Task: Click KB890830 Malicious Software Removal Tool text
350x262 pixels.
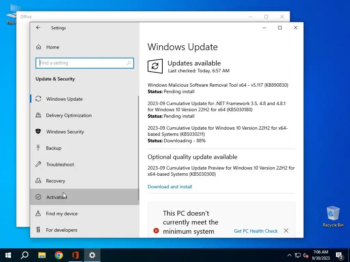Action: (x=218, y=85)
